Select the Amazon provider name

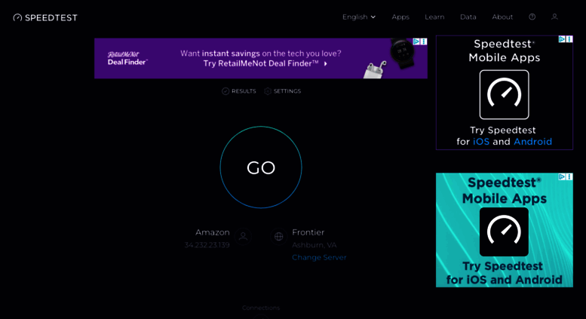[x=212, y=232]
